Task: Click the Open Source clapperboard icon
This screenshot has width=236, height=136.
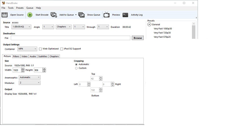Action: [5, 15]
